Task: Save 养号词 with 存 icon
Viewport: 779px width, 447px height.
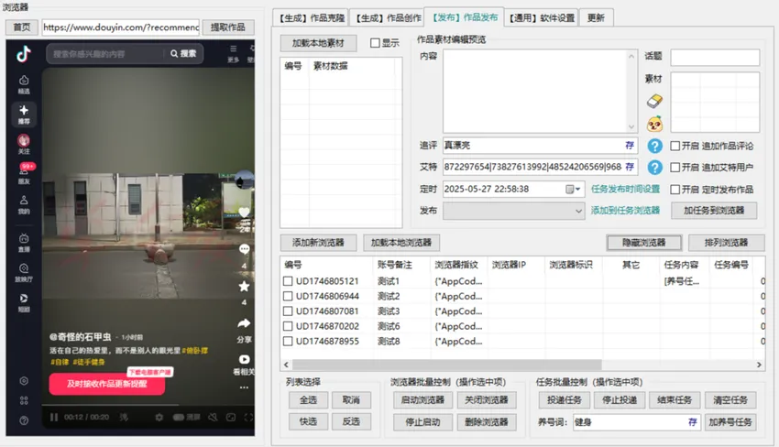Action: [x=693, y=422]
